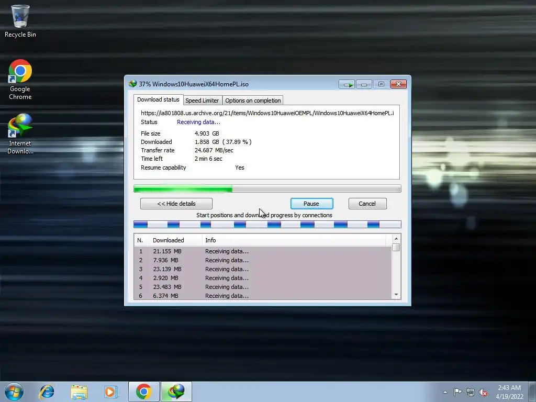Minimize the download dialog
Image resolution: width=536 pixels, height=402 pixels.
[364, 84]
